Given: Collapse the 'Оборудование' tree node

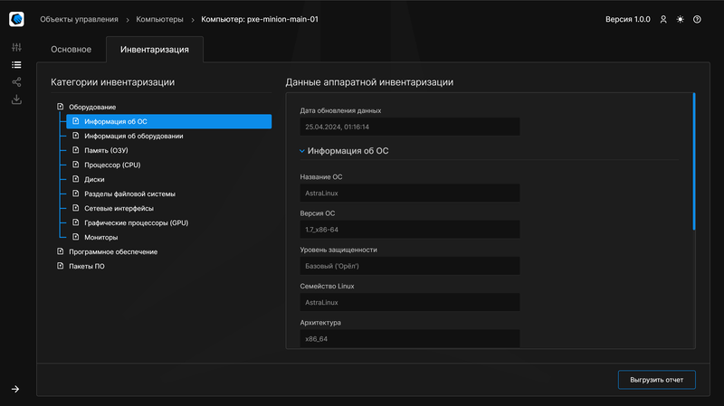Looking at the screenshot, I should pos(61,107).
